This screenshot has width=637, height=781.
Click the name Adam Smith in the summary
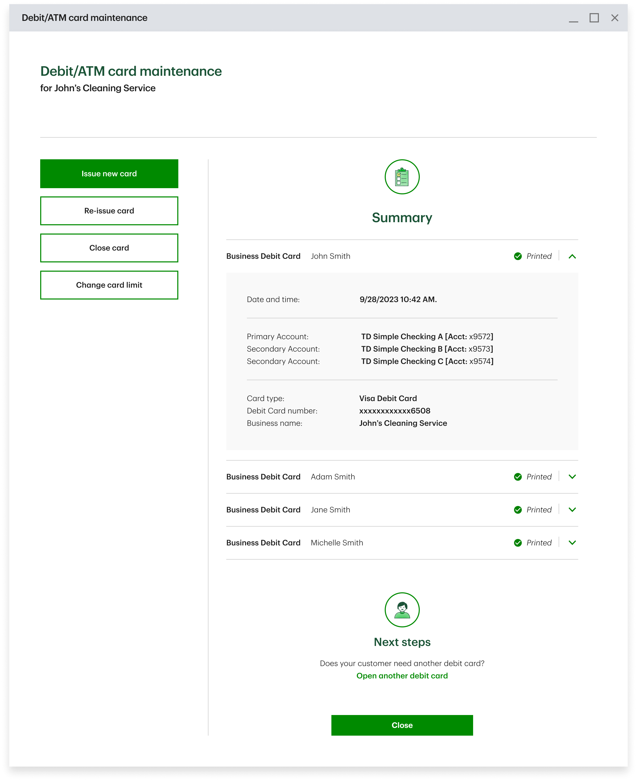pyautogui.click(x=333, y=477)
